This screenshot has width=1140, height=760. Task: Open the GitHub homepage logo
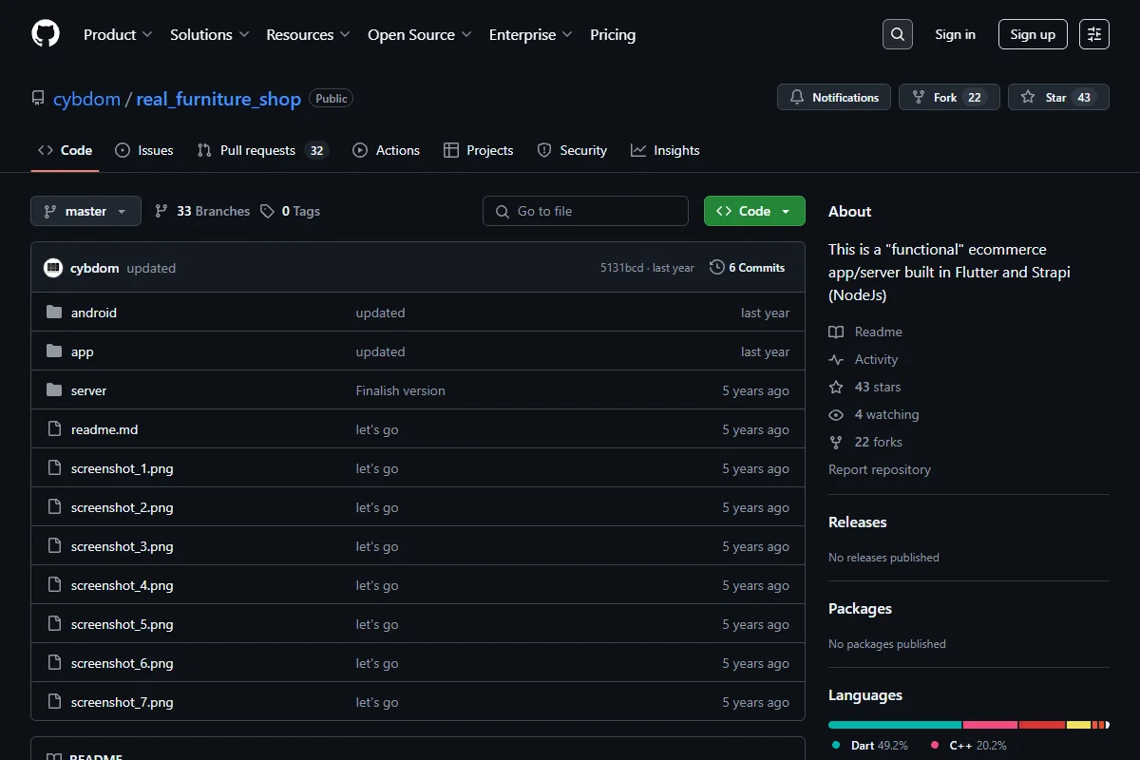coord(46,34)
